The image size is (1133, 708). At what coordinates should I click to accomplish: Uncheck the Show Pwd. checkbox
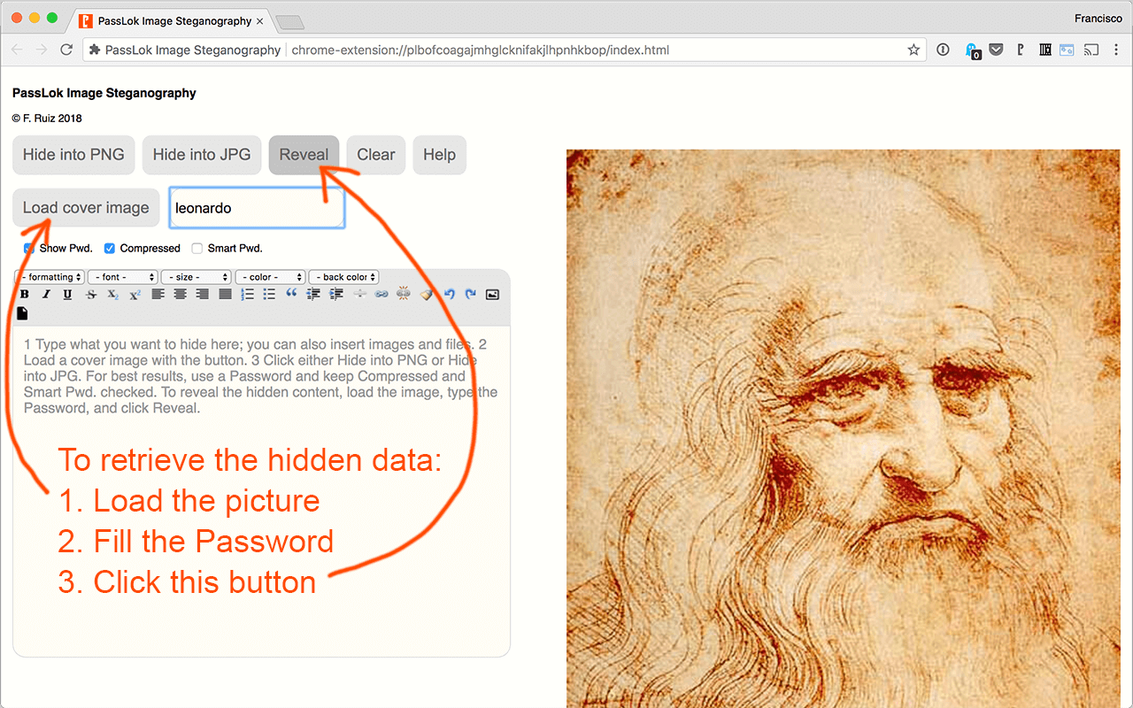pyautogui.click(x=29, y=249)
